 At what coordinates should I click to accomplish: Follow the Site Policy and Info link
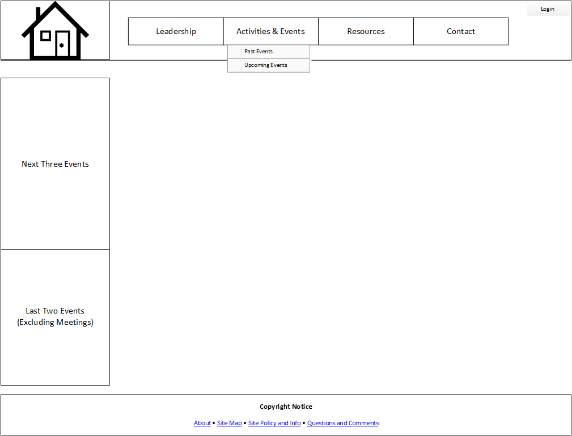274,423
